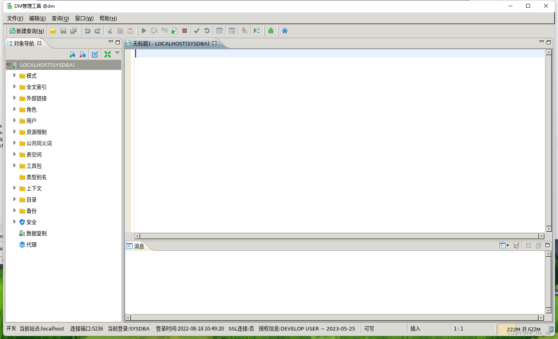Expand the 用户 folder
Image resolution: width=558 pixels, height=339 pixels.
click(14, 120)
